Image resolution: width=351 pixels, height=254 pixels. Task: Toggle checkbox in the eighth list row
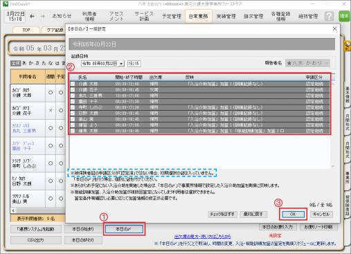pos(73,125)
